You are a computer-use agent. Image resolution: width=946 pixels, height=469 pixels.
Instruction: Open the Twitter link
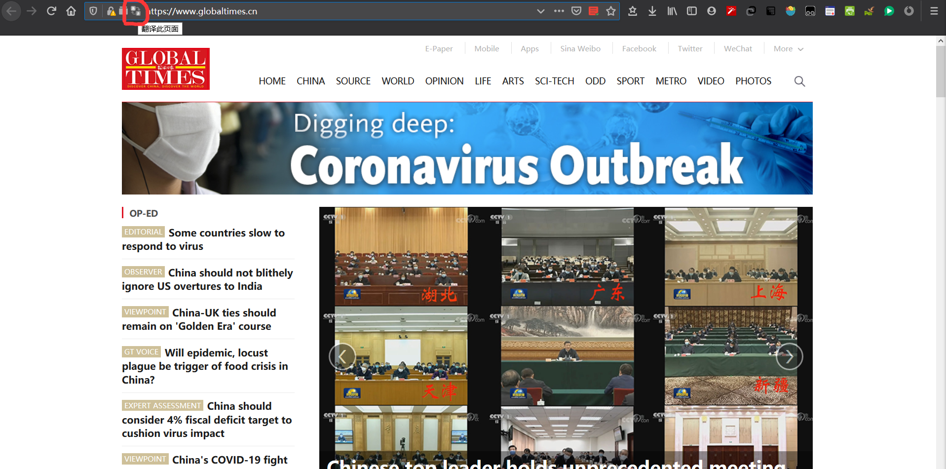tap(690, 48)
